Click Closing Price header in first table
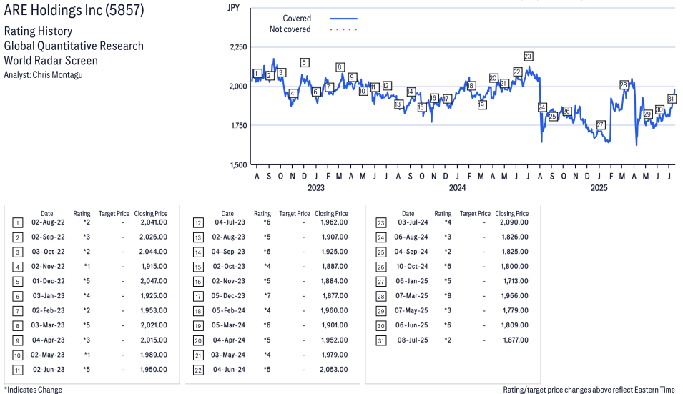683x394 pixels. (151, 214)
